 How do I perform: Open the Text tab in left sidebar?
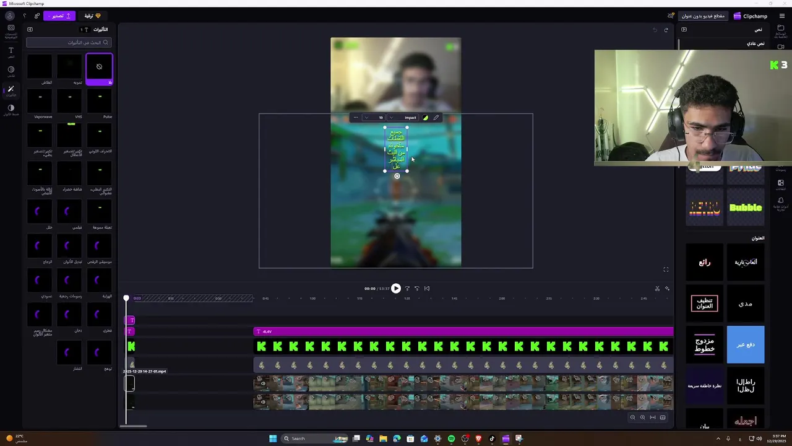tap(11, 53)
